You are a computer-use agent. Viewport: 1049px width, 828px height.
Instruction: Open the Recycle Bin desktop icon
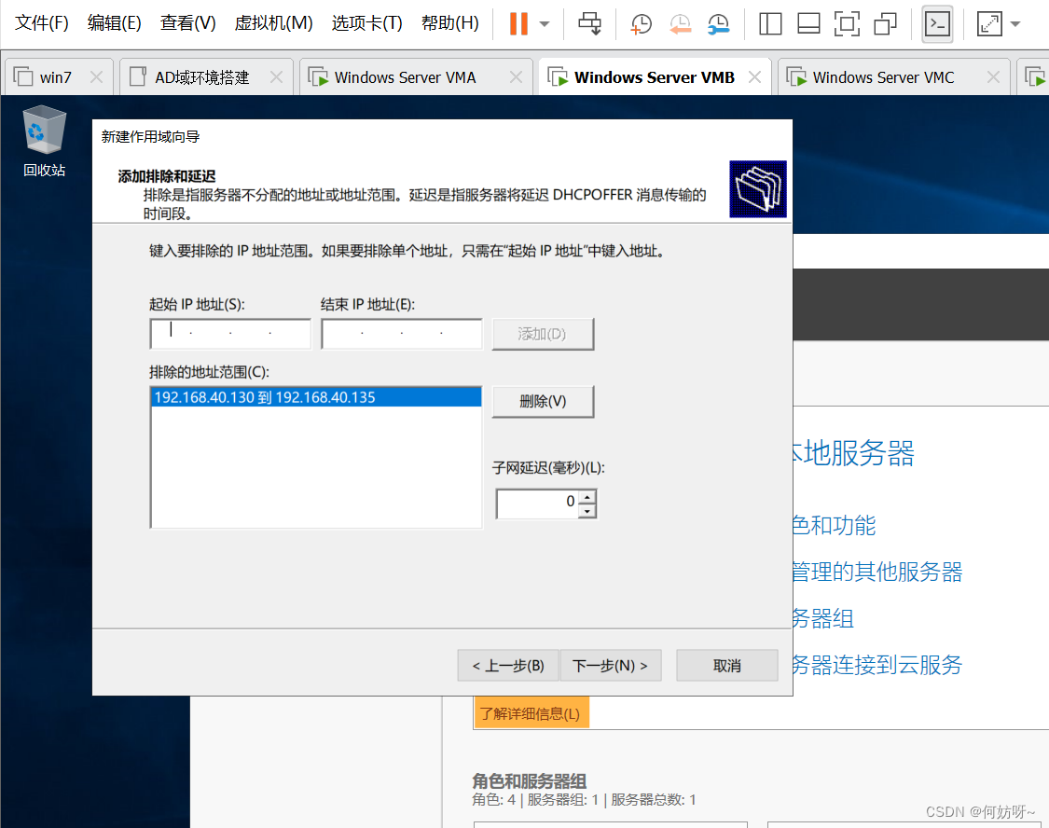[x=44, y=140]
